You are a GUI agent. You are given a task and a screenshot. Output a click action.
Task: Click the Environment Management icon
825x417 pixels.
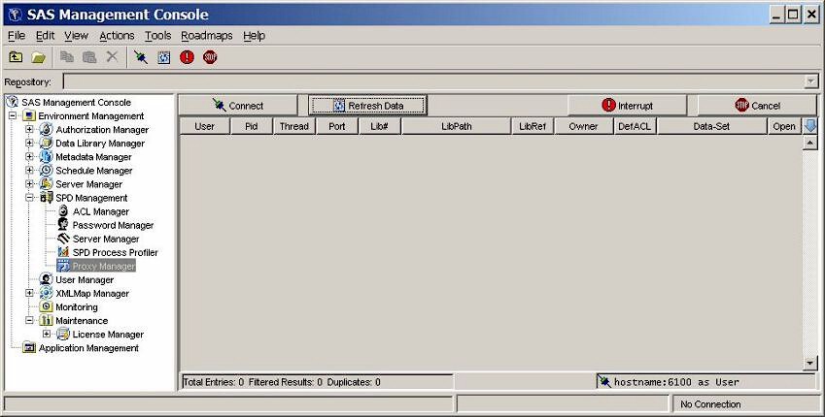coord(29,115)
